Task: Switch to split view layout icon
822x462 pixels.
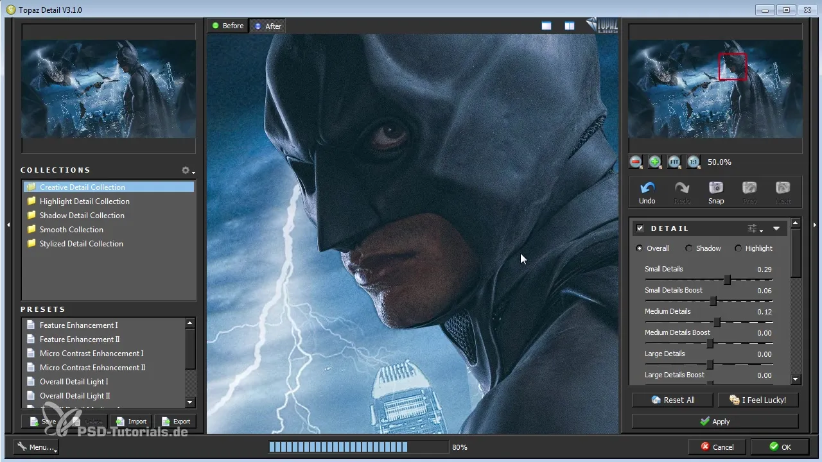Action: (570, 26)
